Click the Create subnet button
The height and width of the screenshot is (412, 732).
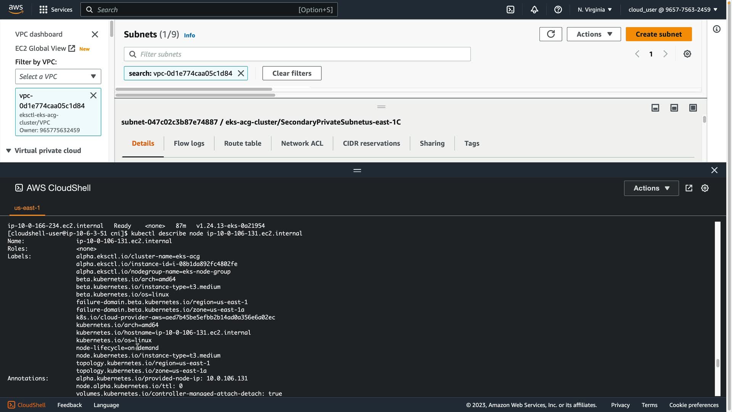(x=658, y=34)
